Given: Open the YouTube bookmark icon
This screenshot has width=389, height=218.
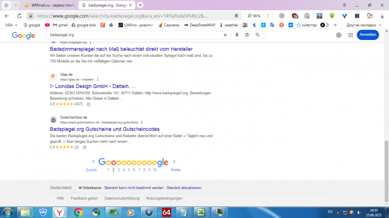Looking at the screenshot, I should pyautogui.click(x=47, y=25).
